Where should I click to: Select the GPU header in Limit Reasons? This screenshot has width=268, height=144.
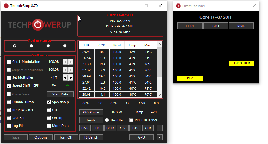(216, 26)
